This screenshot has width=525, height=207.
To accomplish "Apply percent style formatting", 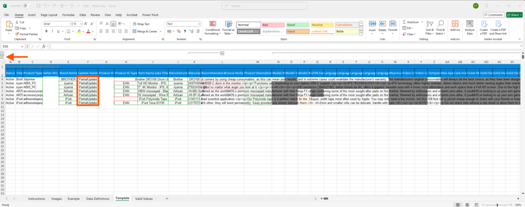I will tap(179, 31).
